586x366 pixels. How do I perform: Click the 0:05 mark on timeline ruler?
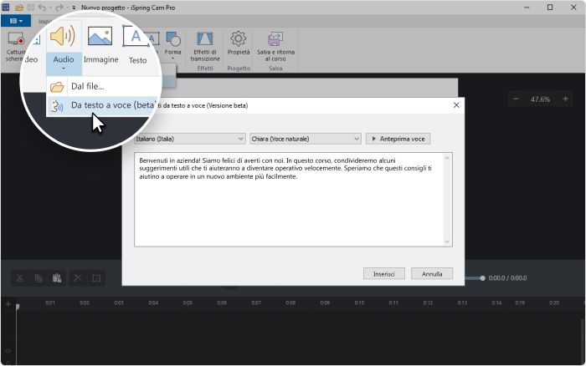(x=188, y=302)
